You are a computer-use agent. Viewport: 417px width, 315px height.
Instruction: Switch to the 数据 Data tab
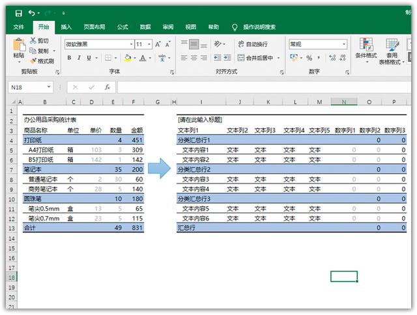(145, 27)
